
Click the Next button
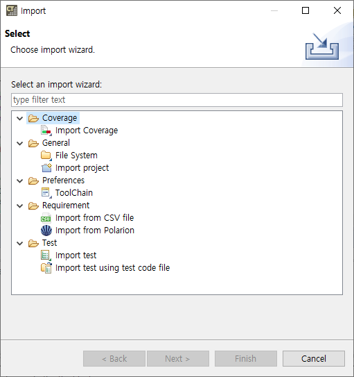point(178,358)
